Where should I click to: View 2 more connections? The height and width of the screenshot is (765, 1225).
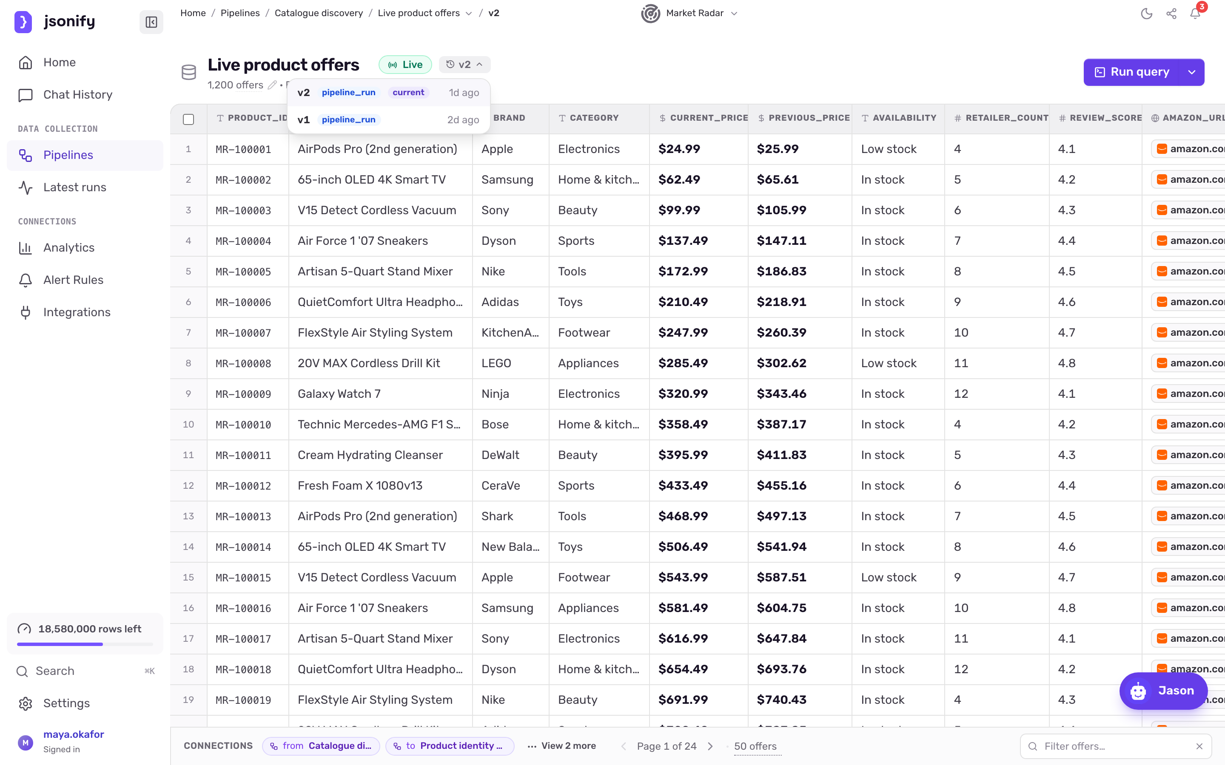tap(561, 746)
